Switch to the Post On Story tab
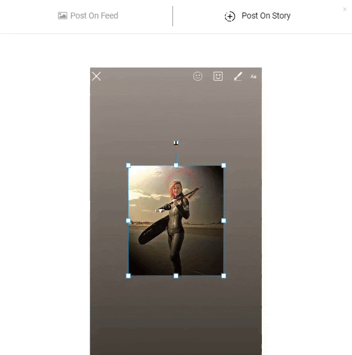Viewport: 352px width, 355px height. click(258, 16)
